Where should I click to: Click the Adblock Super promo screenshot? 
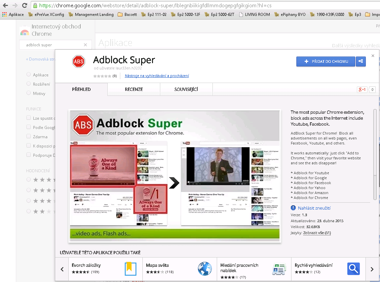175,176
